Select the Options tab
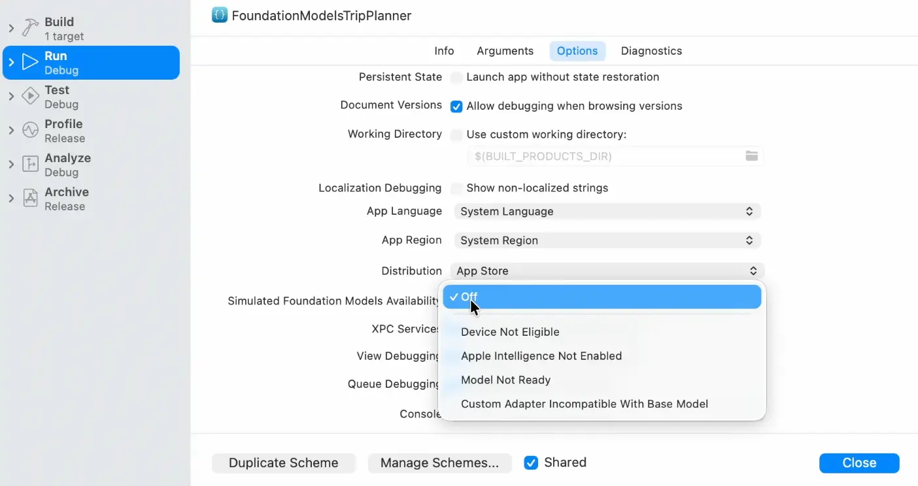Viewport: 918px width, 486px height. coord(577,51)
